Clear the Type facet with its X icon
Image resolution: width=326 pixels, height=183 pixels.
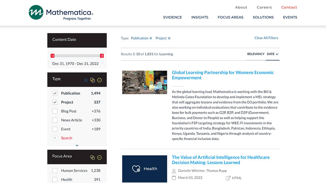pyautogui.click(x=86, y=80)
